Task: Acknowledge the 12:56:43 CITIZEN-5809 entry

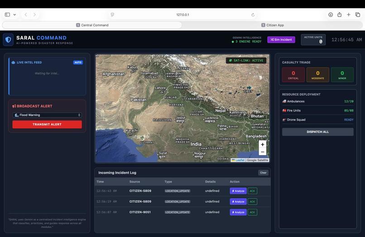Action: click(x=252, y=191)
